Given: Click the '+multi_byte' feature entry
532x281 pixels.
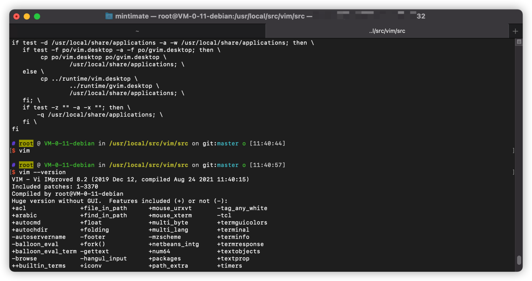Looking at the screenshot, I should pyautogui.click(x=168, y=223).
